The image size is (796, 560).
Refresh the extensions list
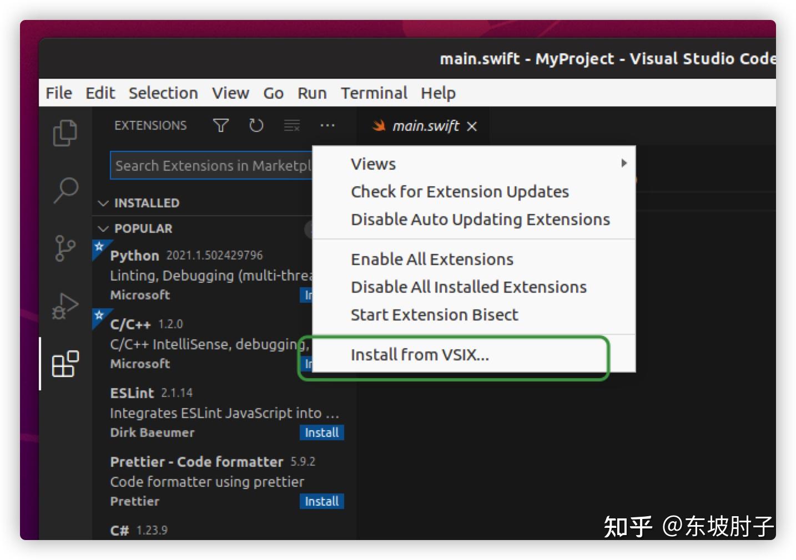point(256,125)
